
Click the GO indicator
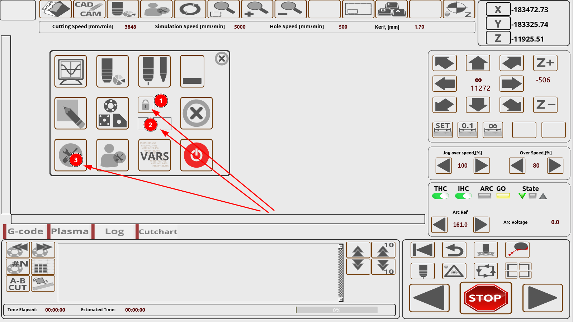(x=503, y=196)
